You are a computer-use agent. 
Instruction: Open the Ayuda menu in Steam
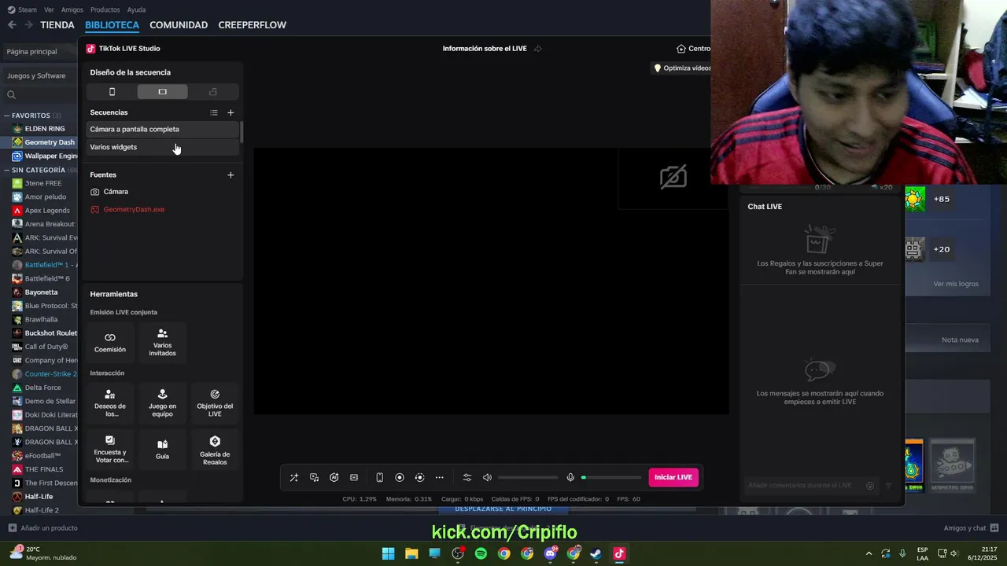(x=136, y=9)
